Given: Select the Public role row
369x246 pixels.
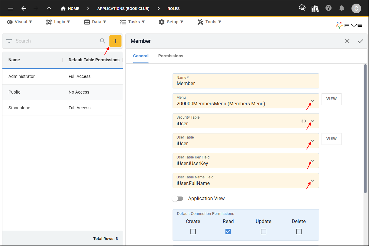Looking at the screenshot, I should coord(63,92).
